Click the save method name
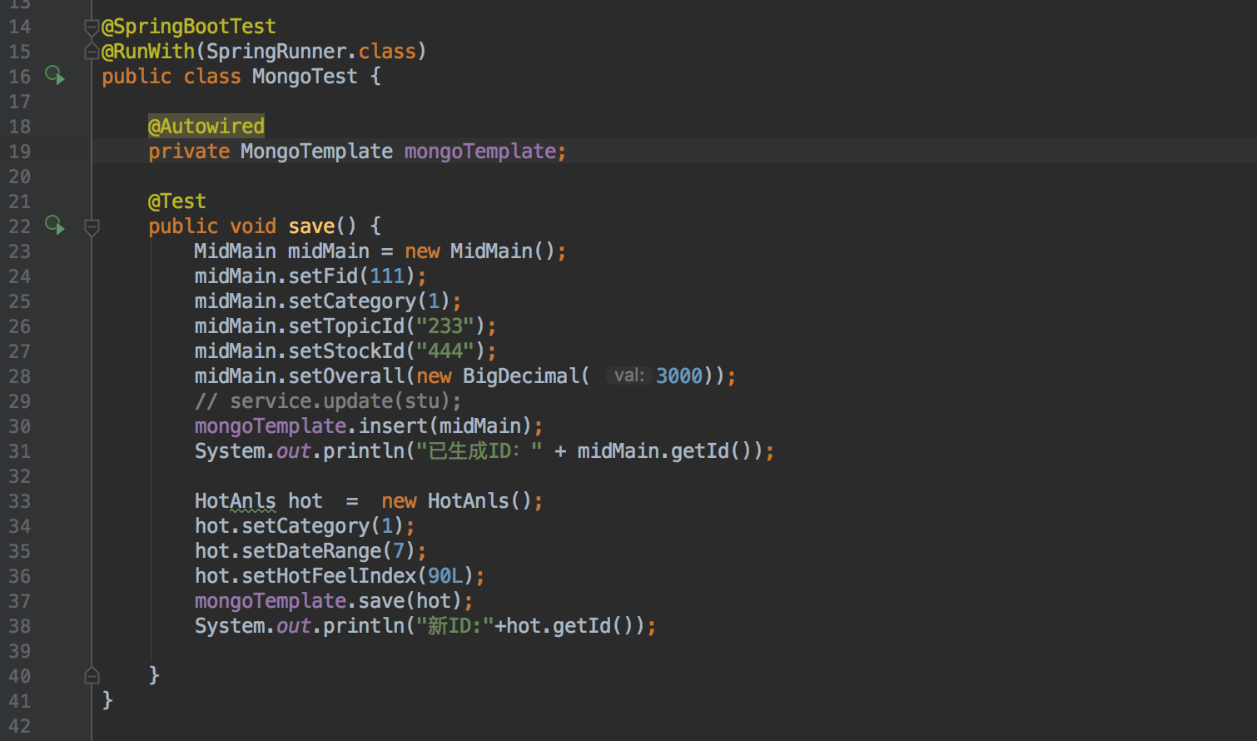The height and width of the screenshot is (741, 1257). tap(311, 226)
